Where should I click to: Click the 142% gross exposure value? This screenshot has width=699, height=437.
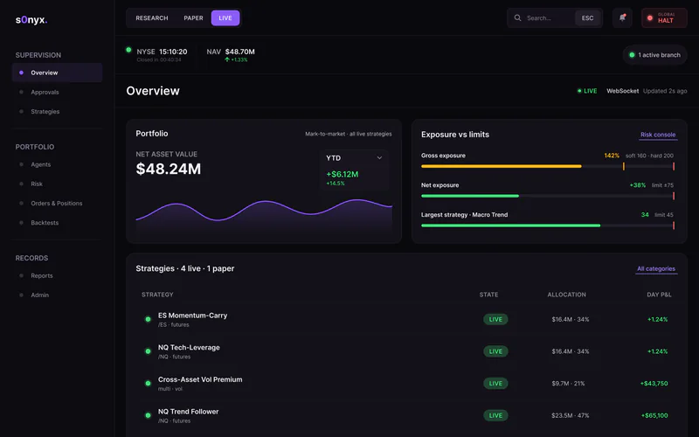[612, 156]
